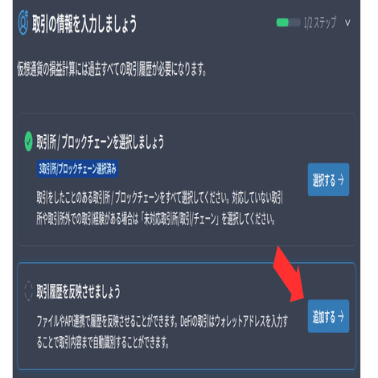Viewport: 378px width, 378px height.
Task: Click the large red pointer arrow
Action: pyautogui.click(x=290, y=274)
